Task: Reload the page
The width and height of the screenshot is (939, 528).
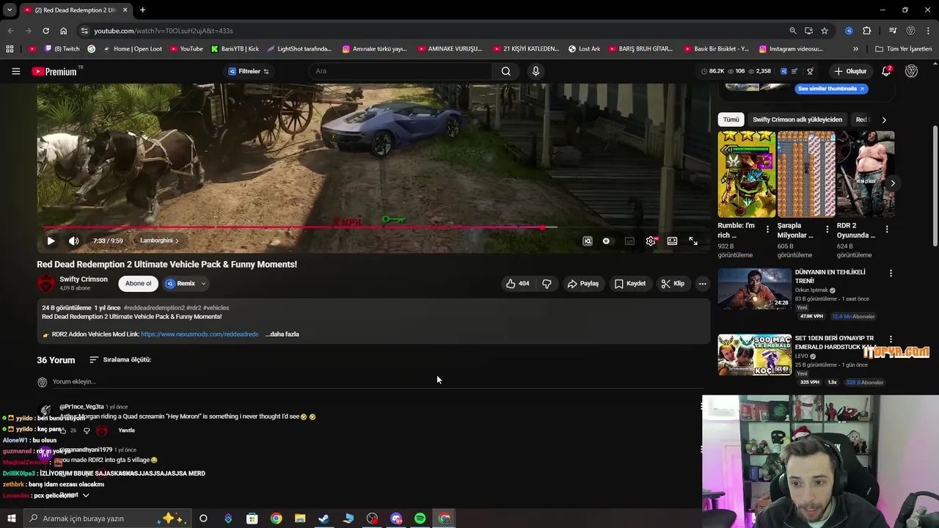Action: click(45, 31)
